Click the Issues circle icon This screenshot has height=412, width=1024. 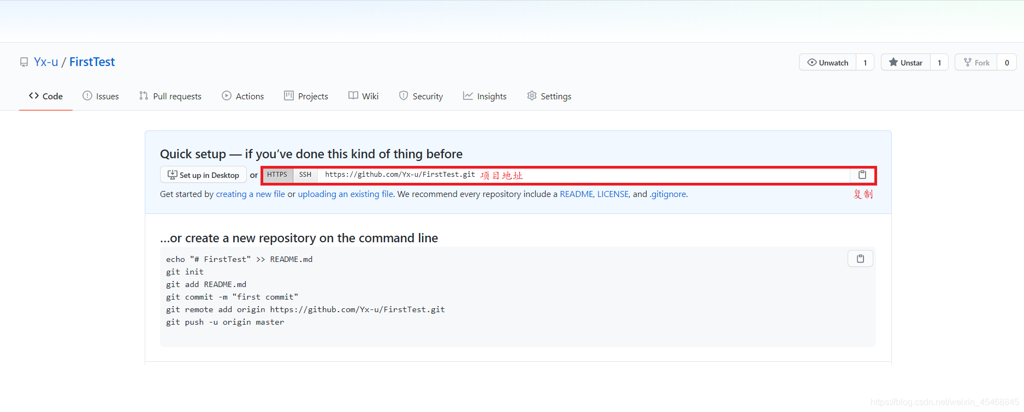click(87, 95)
